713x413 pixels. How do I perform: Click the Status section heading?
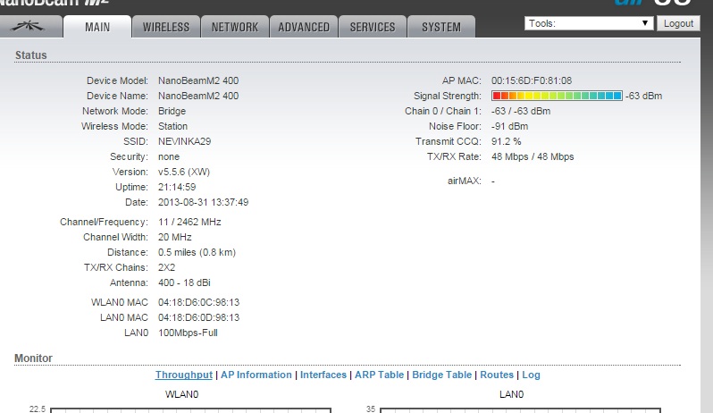point(31,55)
